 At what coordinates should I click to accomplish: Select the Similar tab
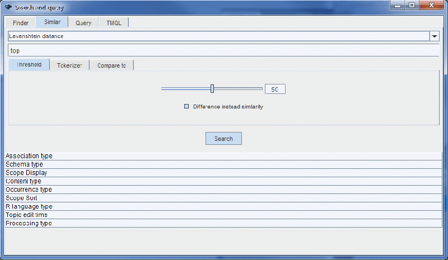(x=52, y=22)
